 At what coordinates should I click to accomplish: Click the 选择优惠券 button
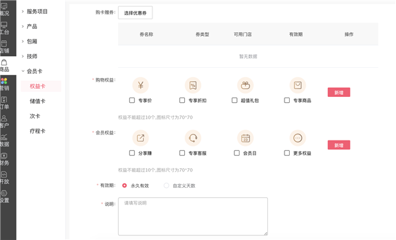tap(135, 13)
